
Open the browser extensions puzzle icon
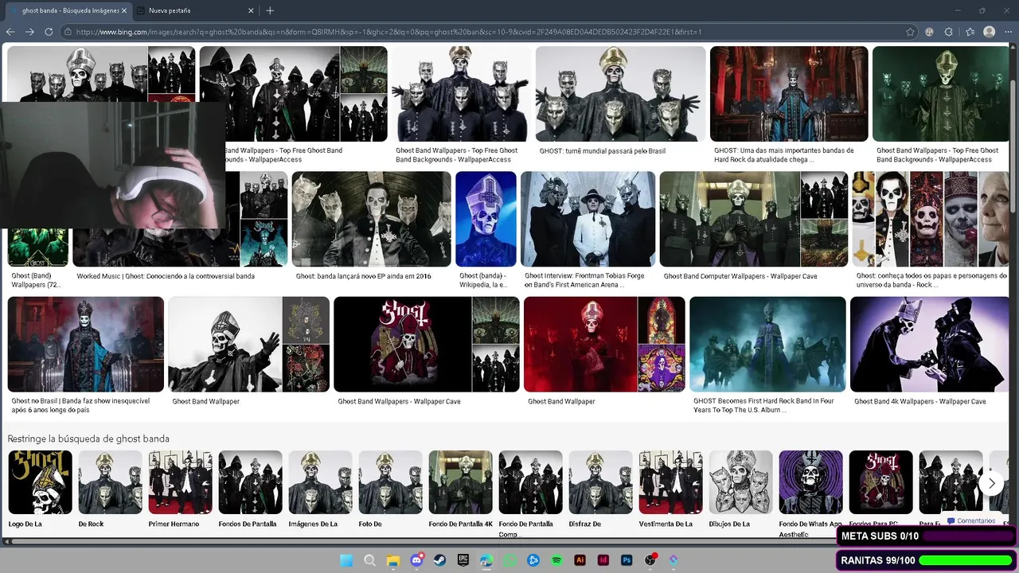[949, 32]
